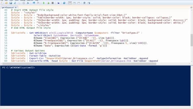Click the "# Start HTML Output file style" comment

click(x=32, y=10)
